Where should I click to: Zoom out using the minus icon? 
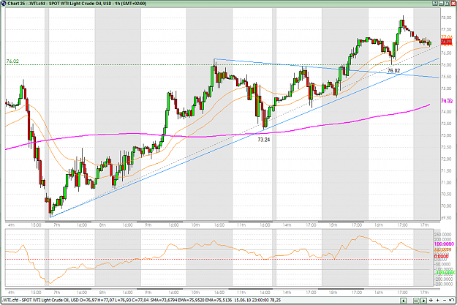coord(445,300)
